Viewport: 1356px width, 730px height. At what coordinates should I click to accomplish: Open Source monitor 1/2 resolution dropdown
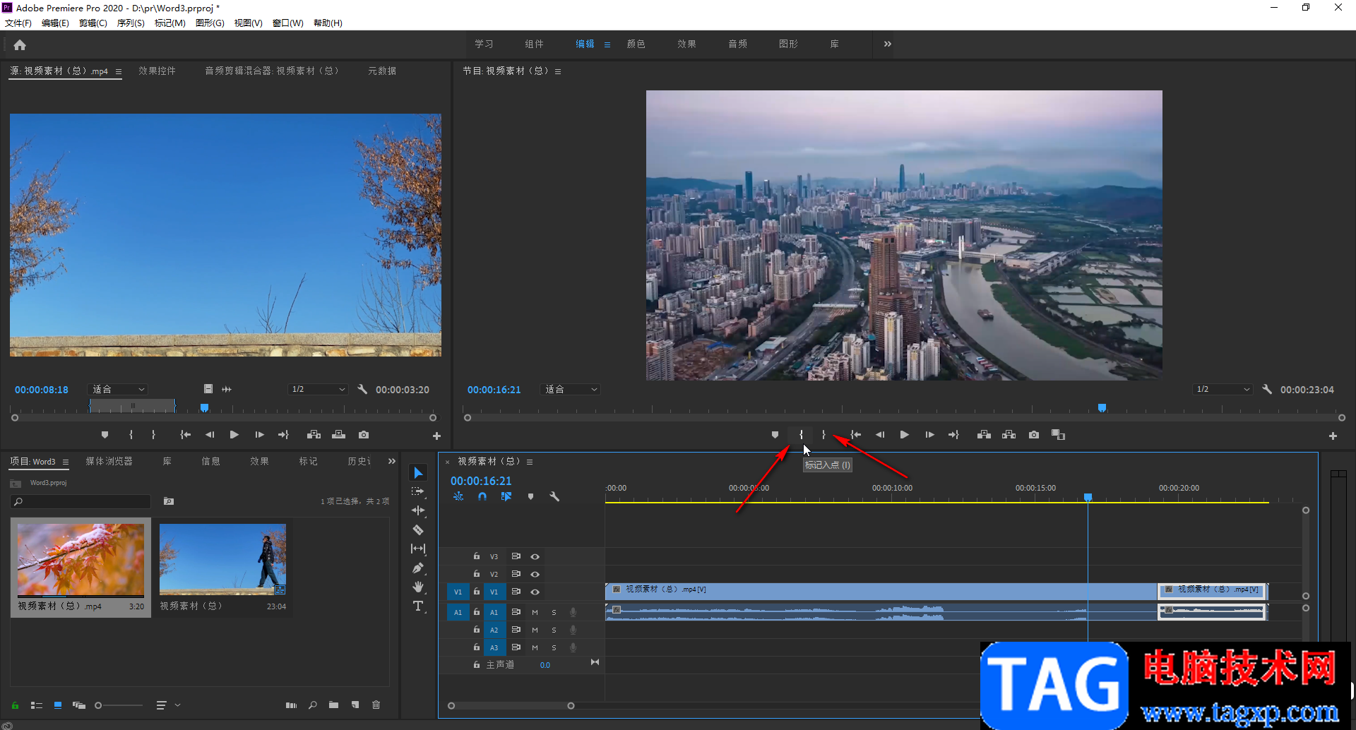pyautogui.click(x=319, y=390)
